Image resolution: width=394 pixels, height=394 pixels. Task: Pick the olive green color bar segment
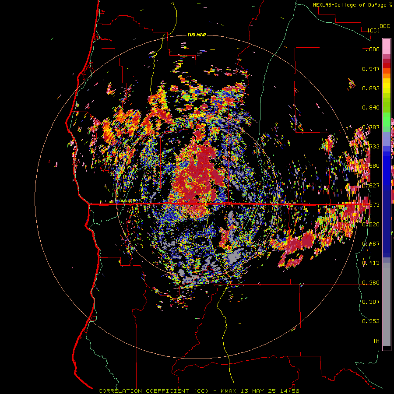pyautogui.click(x=387, y=105)
